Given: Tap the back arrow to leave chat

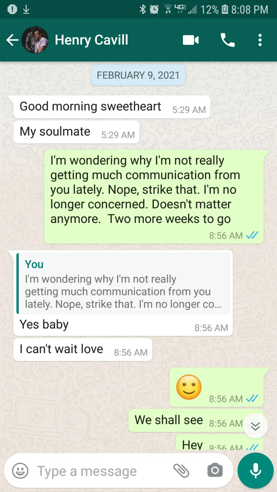Looking at the screenshot, I should (12, 40).
